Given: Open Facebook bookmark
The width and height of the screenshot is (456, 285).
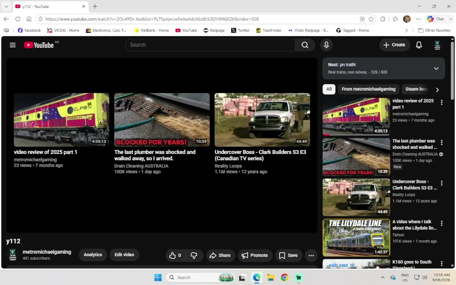Looking at the screenshot, I should click(x=29, y=30).
